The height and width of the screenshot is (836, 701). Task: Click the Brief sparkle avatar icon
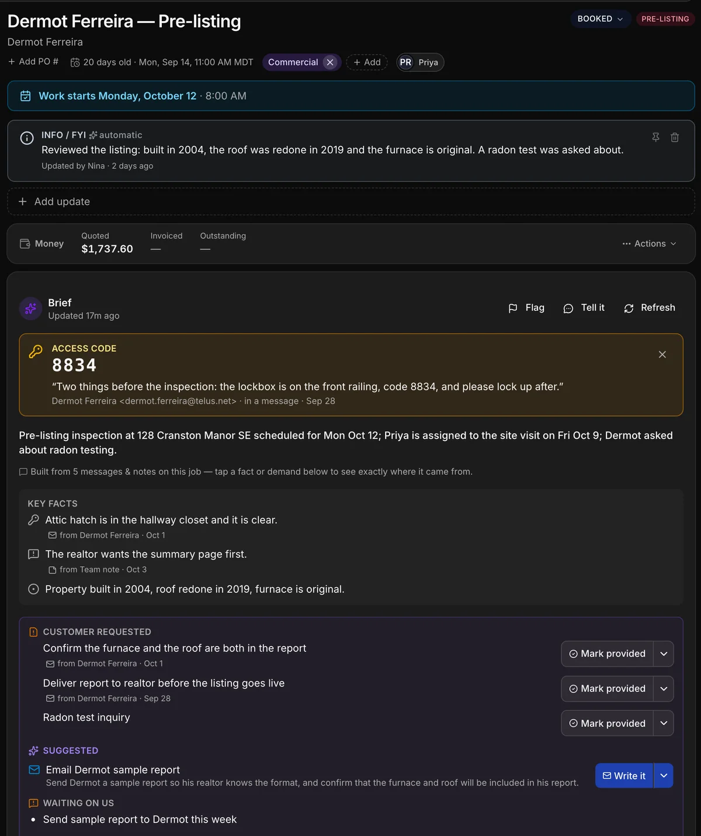pos(30,308)
